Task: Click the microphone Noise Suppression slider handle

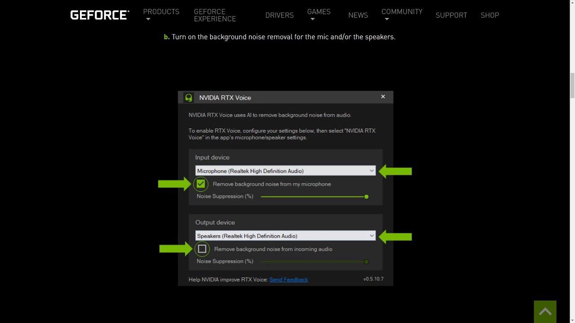Action: pyautogui.click(x=367, y=196)
